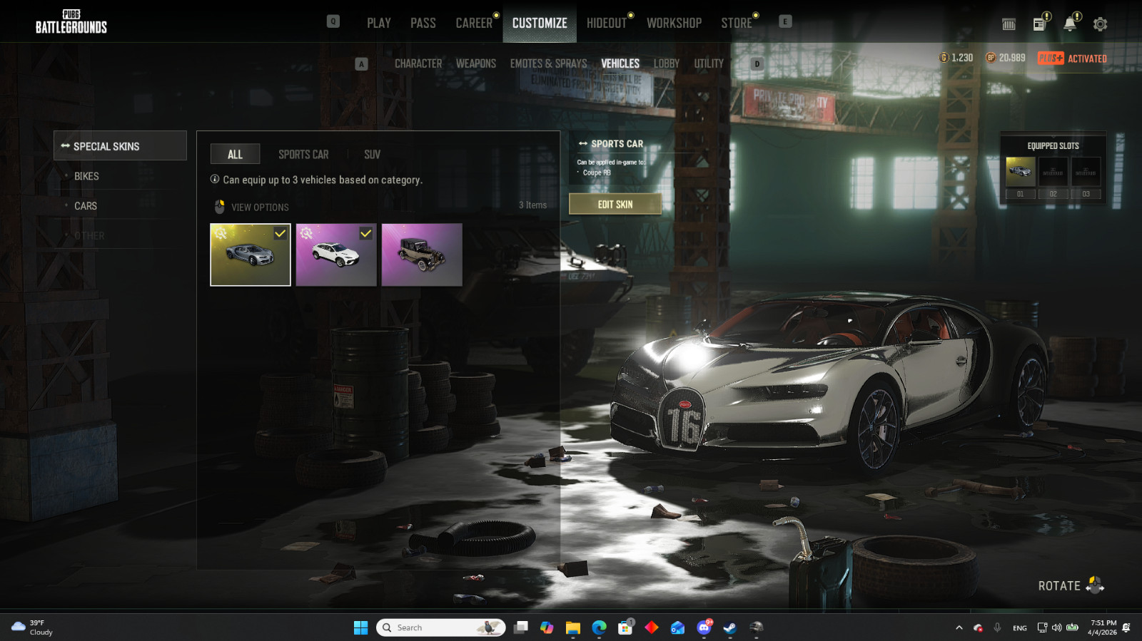The height and width of the screenshot is (641, 1142).
Task: Click the SPORTS CAR panel title
Action: (x=617, y=143)
